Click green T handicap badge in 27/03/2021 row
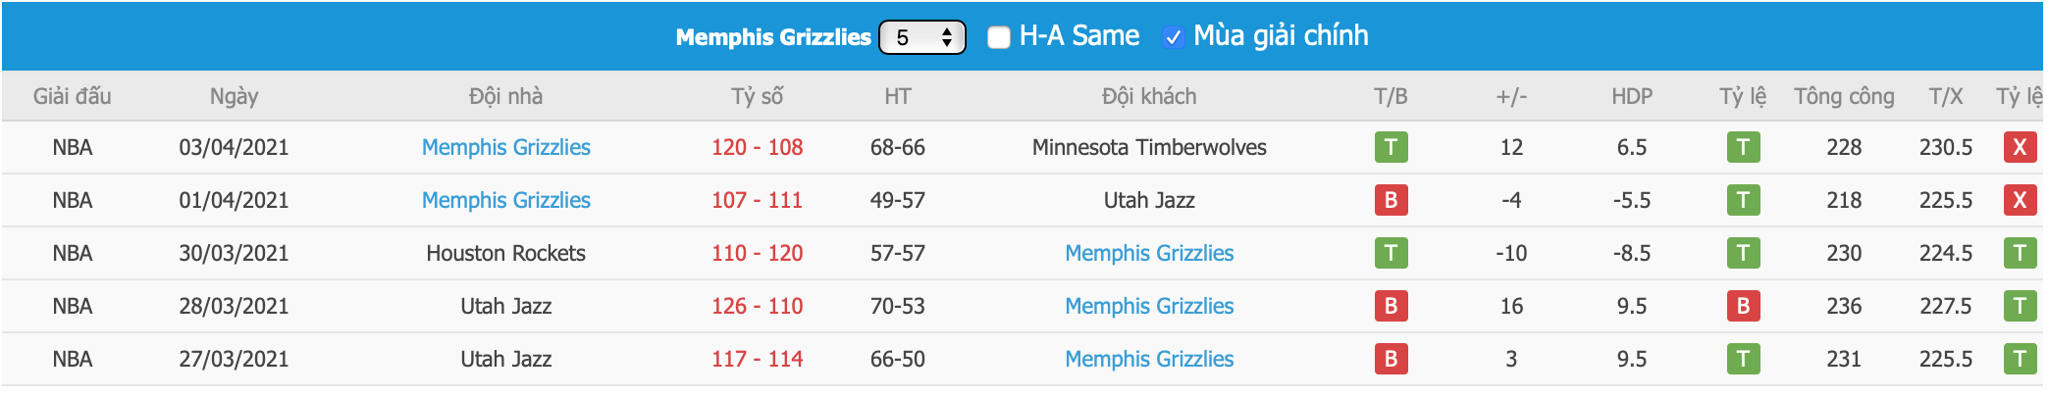This screenshot has width=2049, height=398. tap(1743, 359)
